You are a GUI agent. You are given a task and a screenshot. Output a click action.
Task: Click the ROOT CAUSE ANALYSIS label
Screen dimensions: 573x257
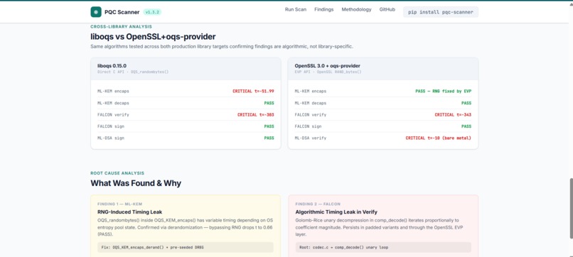(117, 173)
